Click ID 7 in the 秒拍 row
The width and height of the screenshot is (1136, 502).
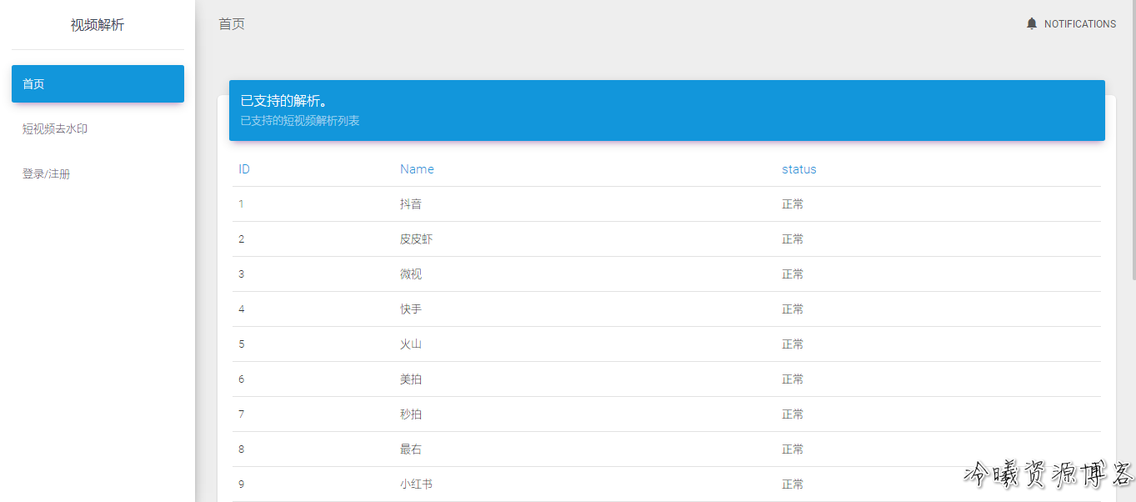coord(242,414)
